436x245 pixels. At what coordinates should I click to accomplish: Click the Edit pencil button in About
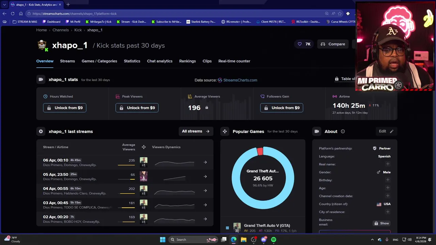point(386,131)
